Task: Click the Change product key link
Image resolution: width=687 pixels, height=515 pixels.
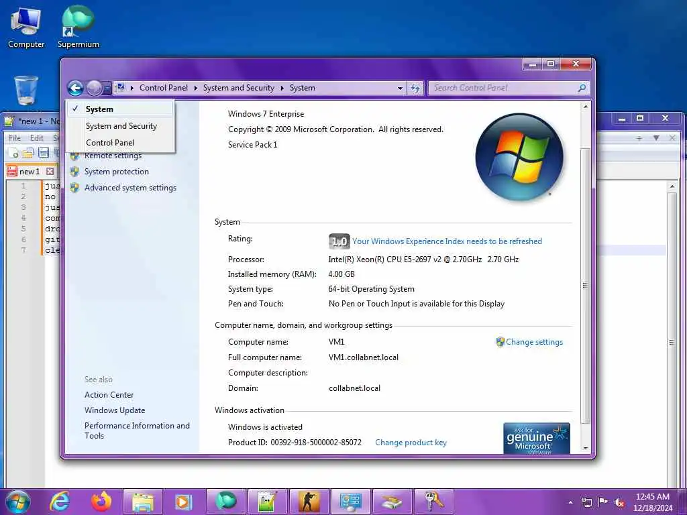Action: 411,443
